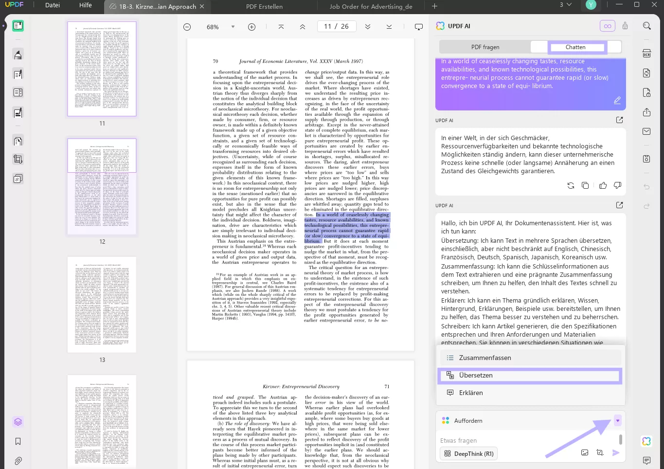Switch to PDF fragen mode
The height and width of the screenshot is (469, 664).
tap(485, 47)
